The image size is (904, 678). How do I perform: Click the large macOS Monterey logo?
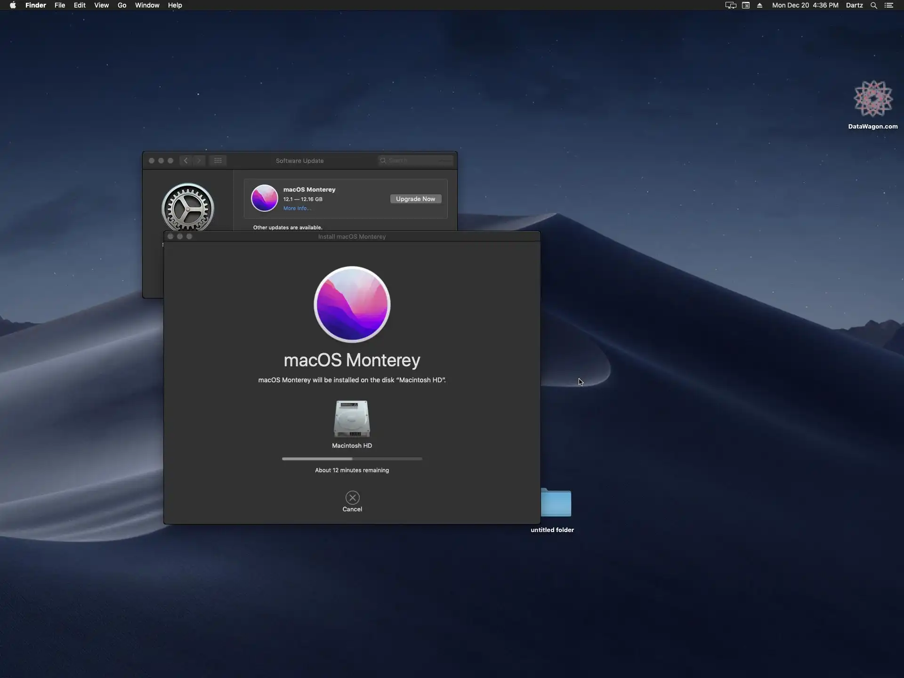point(352,304)
